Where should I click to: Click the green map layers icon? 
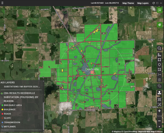coord(159,10)
